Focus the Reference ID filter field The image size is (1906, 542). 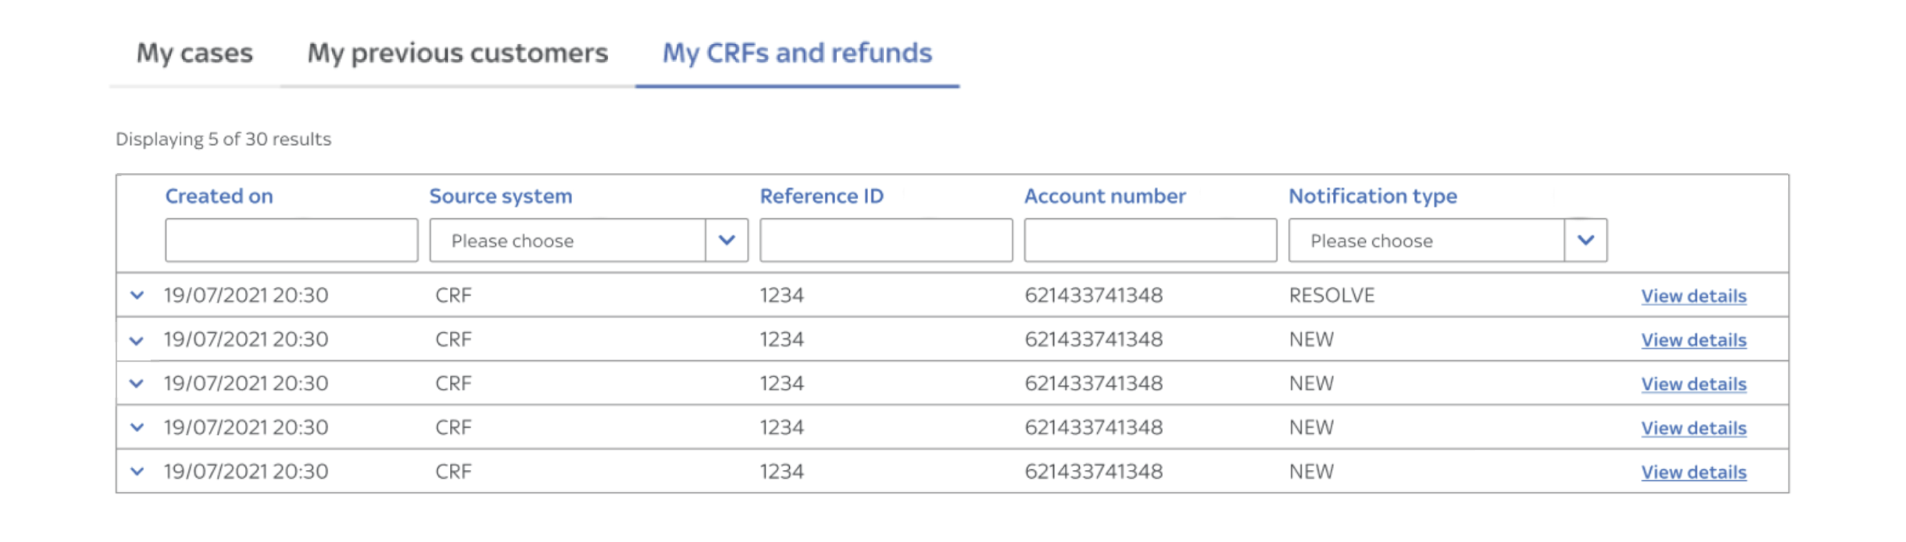tap(886, 240)
